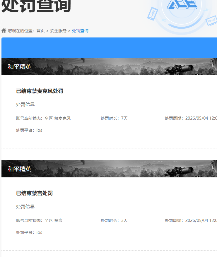Click 处罚信息 under the 禁言 penalty
This screenshot has height=257, width=217.
tap(25, 207)
